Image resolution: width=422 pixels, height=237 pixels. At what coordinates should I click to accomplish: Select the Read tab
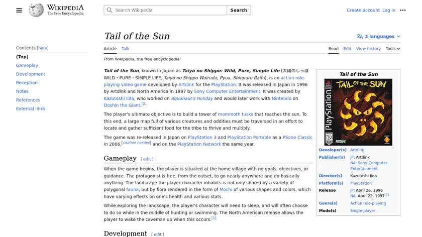(x=333, y=49)
